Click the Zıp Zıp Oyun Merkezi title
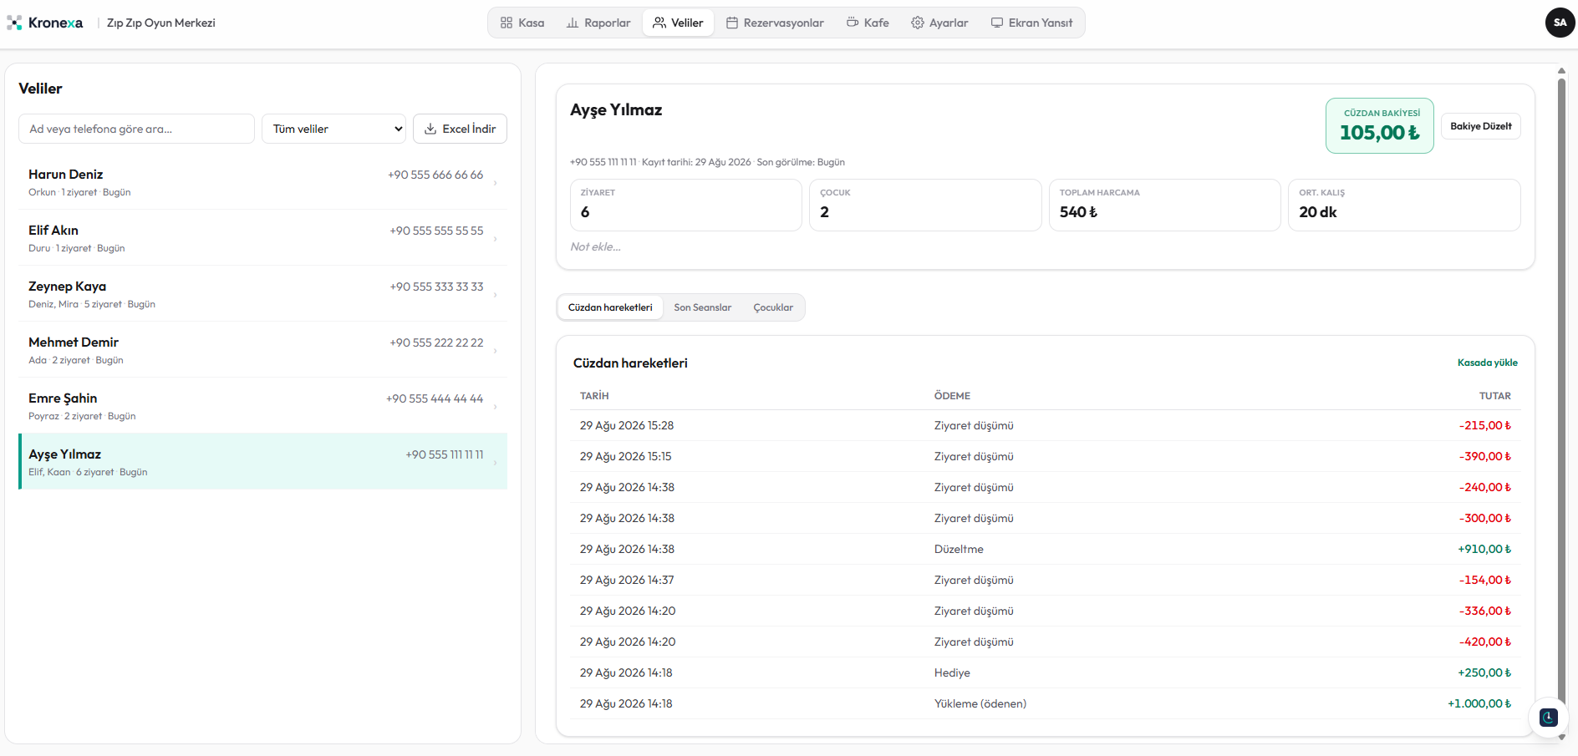 pos(161,23)
